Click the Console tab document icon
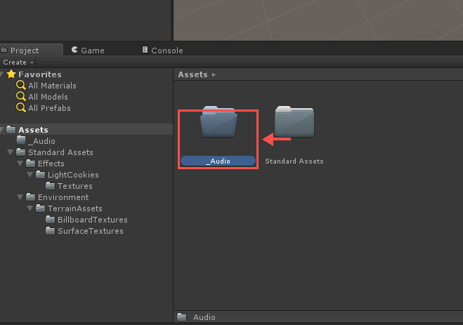Image resolution: width=463 pixels, height=325 pixels. (145, 50)
